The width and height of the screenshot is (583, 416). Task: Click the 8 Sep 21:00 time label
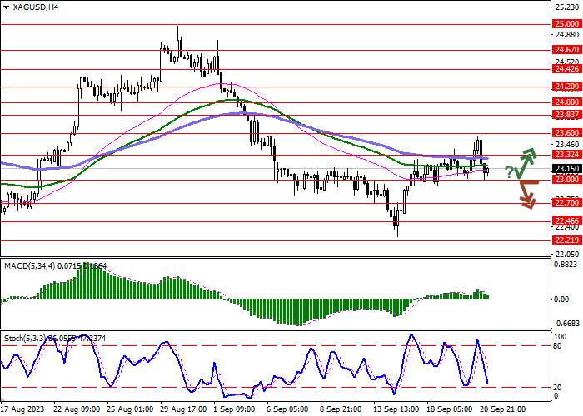point(341,409)
